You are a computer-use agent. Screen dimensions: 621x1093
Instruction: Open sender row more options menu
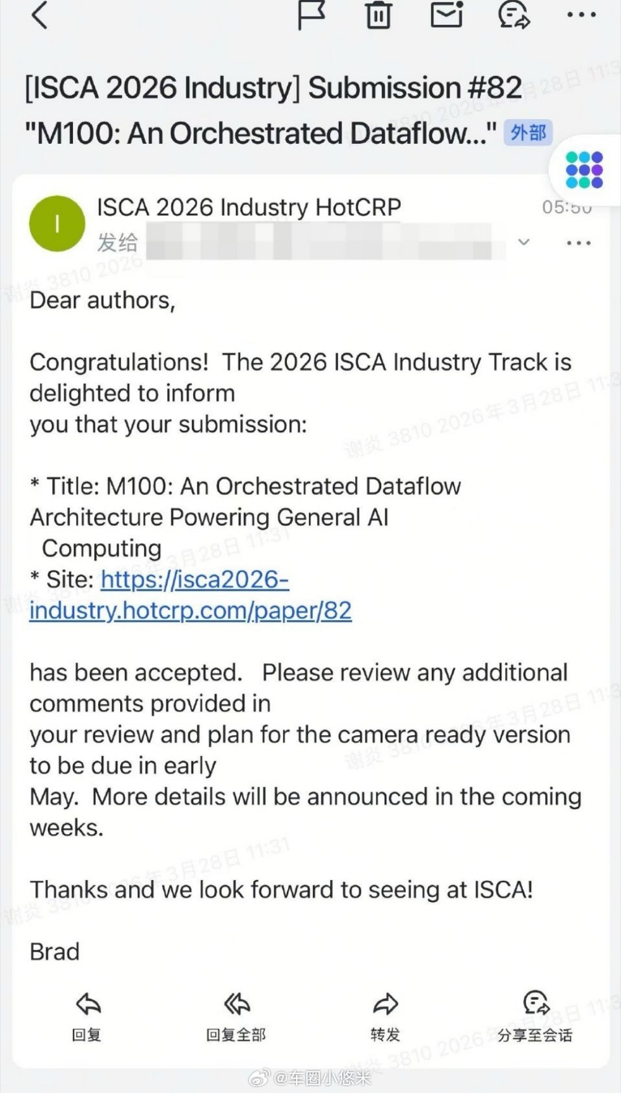click(x=578, y=242)
